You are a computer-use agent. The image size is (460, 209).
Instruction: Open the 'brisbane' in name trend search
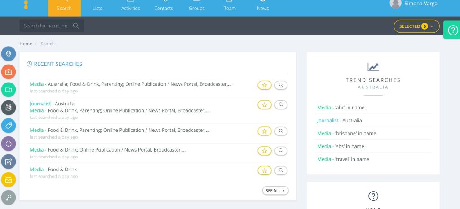pyautogui.click(x=346, y=133)
